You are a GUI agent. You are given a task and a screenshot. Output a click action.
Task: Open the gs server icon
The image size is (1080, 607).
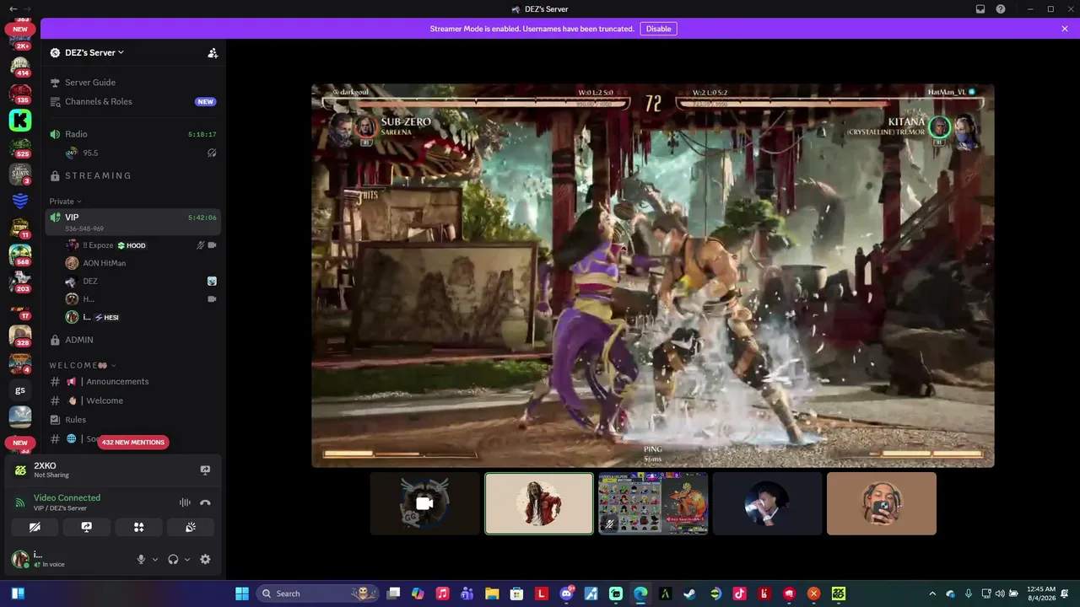pyautogui.click(x=20, y=390)
